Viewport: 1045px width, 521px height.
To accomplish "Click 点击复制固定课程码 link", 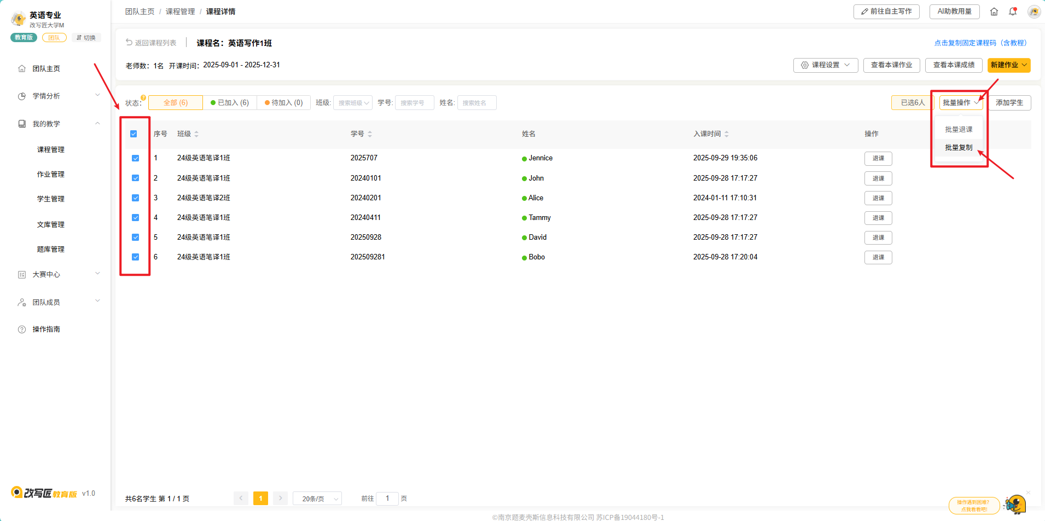I will (x=980, y=43).
